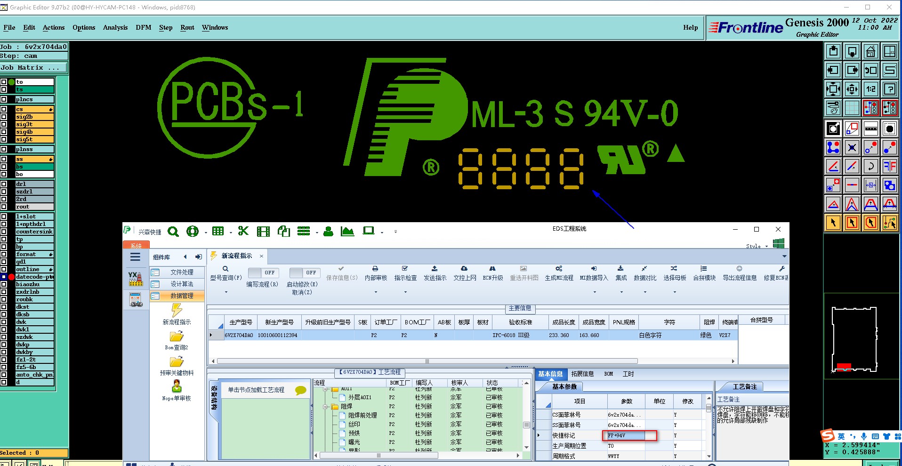Click the green color dot on 'to' layer
Viewport: 902px width, 466px height.
pyautogui.click(x=11, y=82)
